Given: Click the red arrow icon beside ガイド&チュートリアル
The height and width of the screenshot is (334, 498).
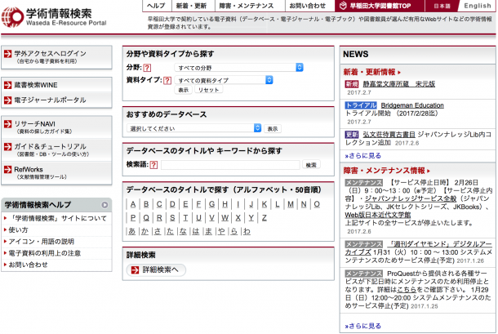Looking at the screenshot, I should point(7,146).
